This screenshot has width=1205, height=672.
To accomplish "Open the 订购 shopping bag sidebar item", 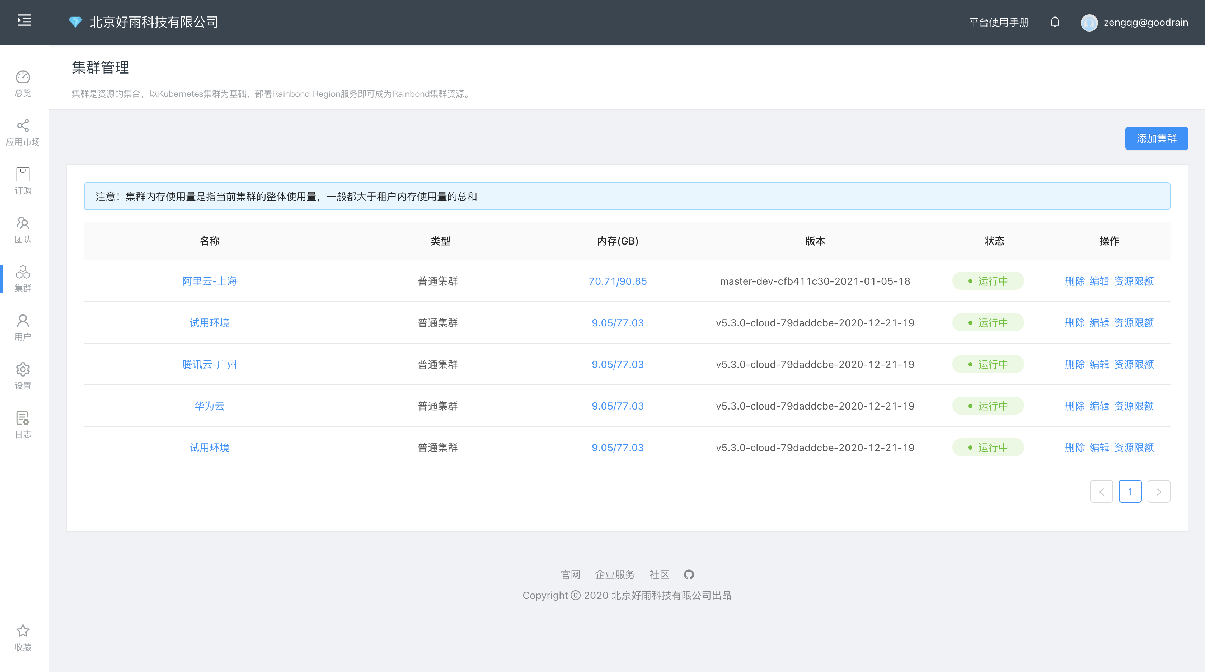I will (23, 181).
